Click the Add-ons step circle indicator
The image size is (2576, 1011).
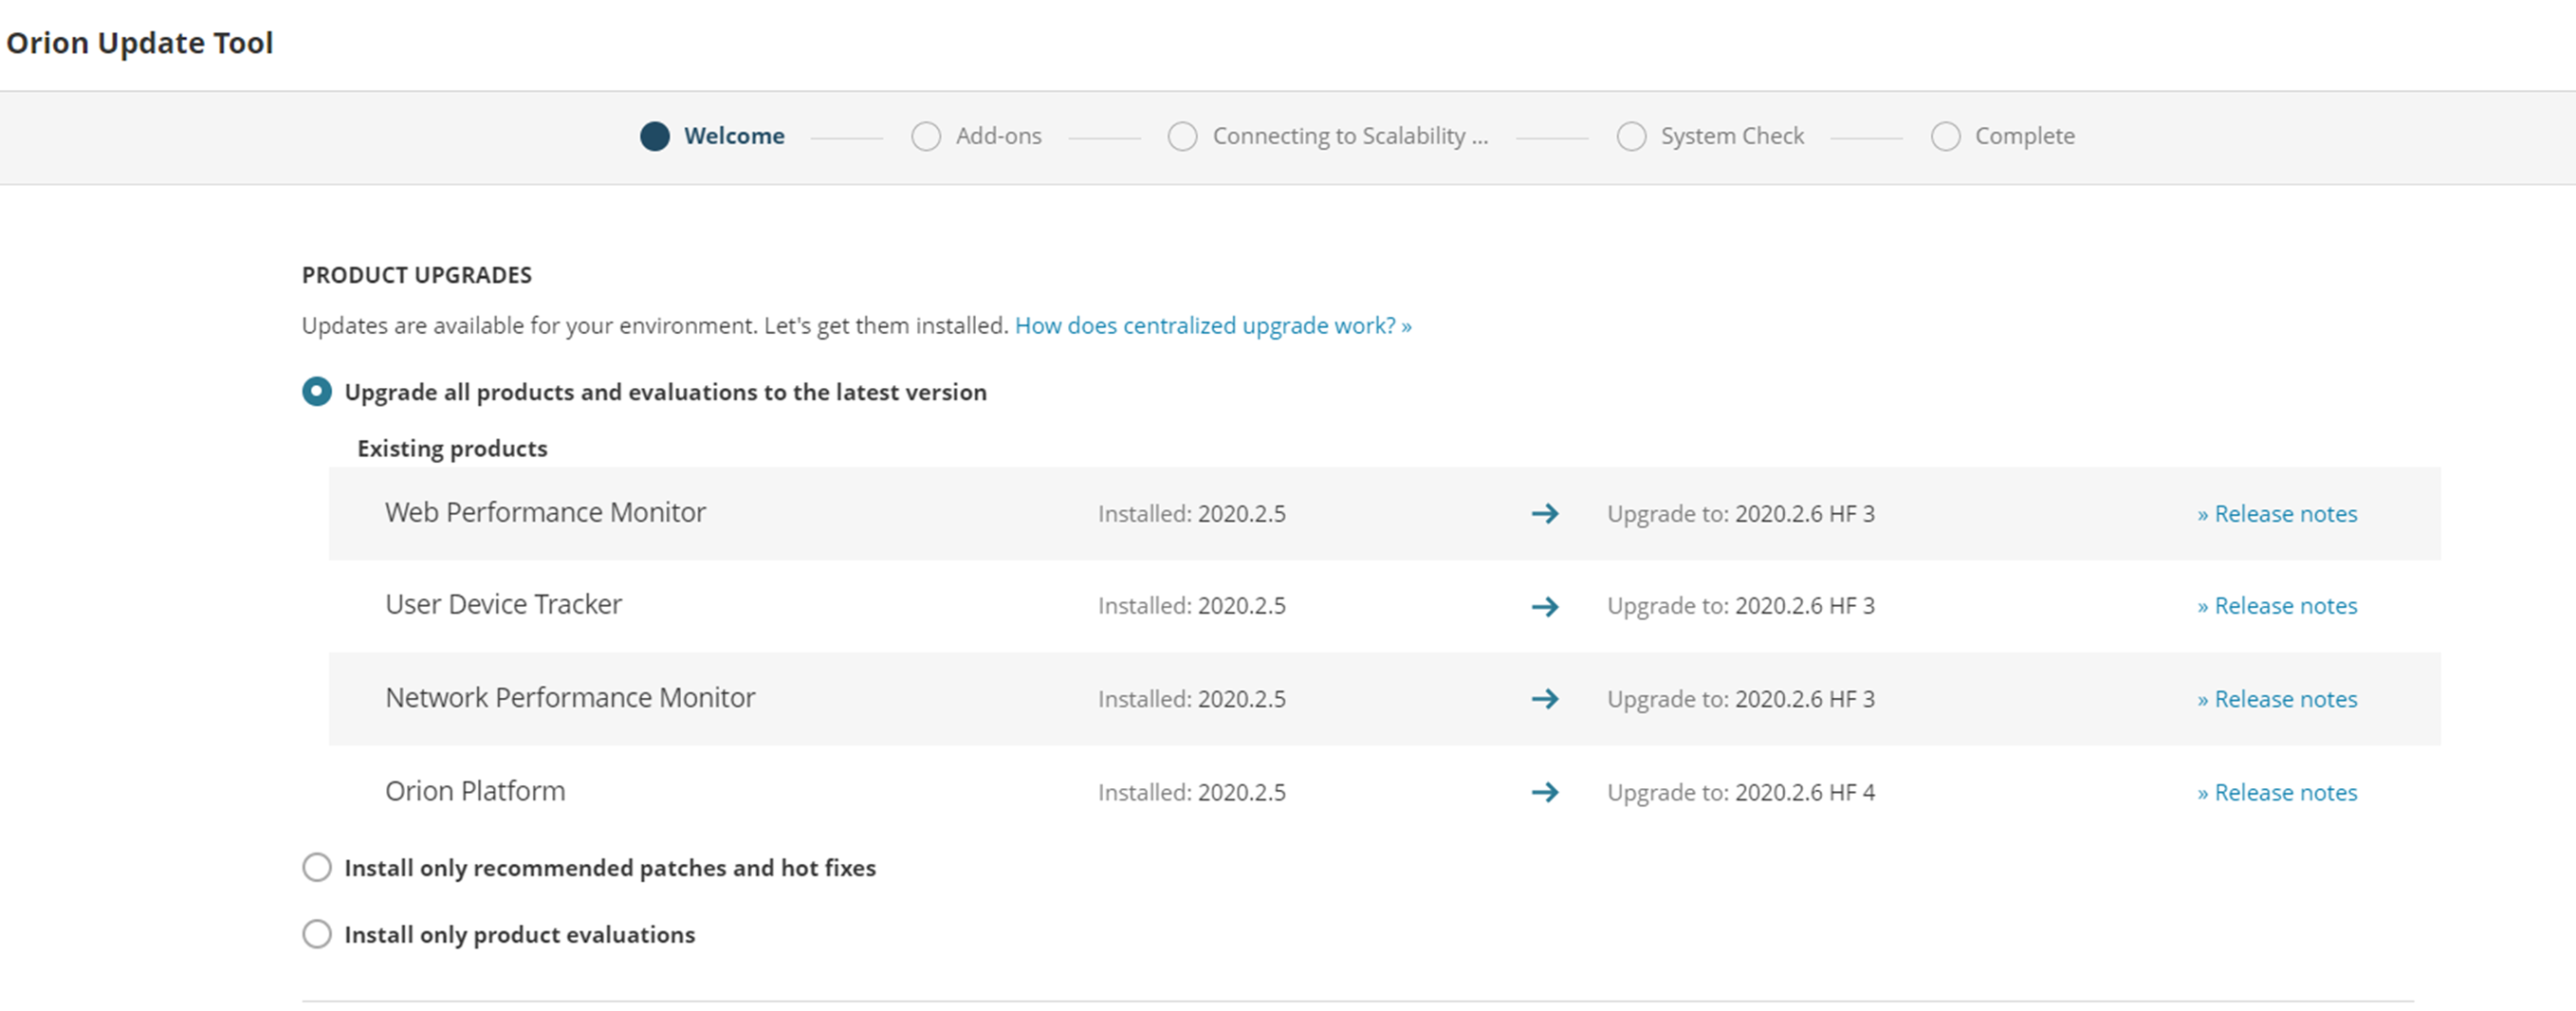(926, 136)
